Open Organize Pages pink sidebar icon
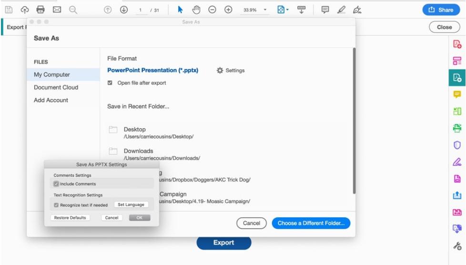This screenshot has width=466, height=265. coord(457,61)
